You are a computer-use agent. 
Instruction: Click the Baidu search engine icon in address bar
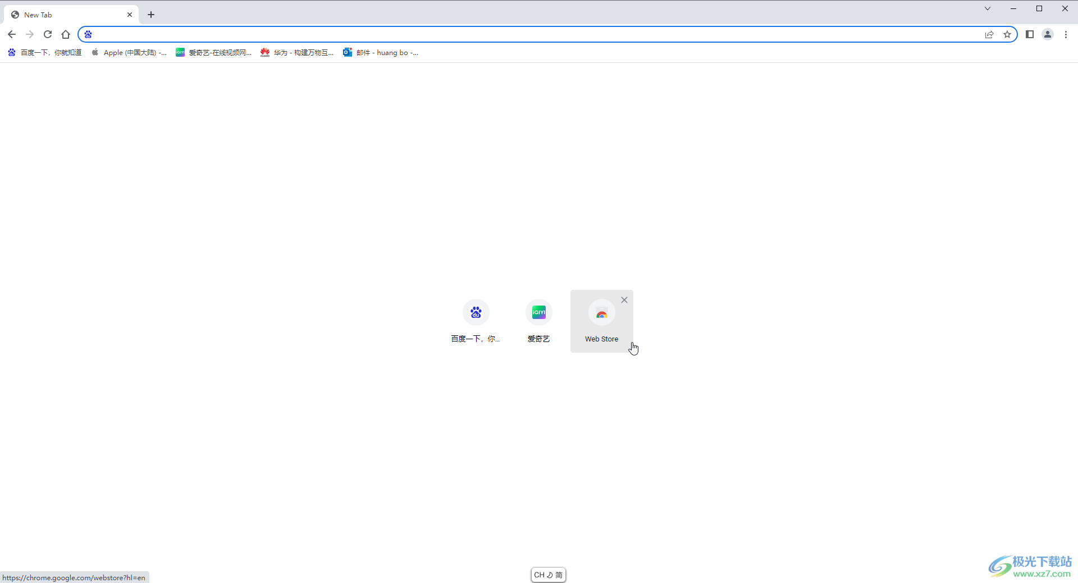[88, 34]
